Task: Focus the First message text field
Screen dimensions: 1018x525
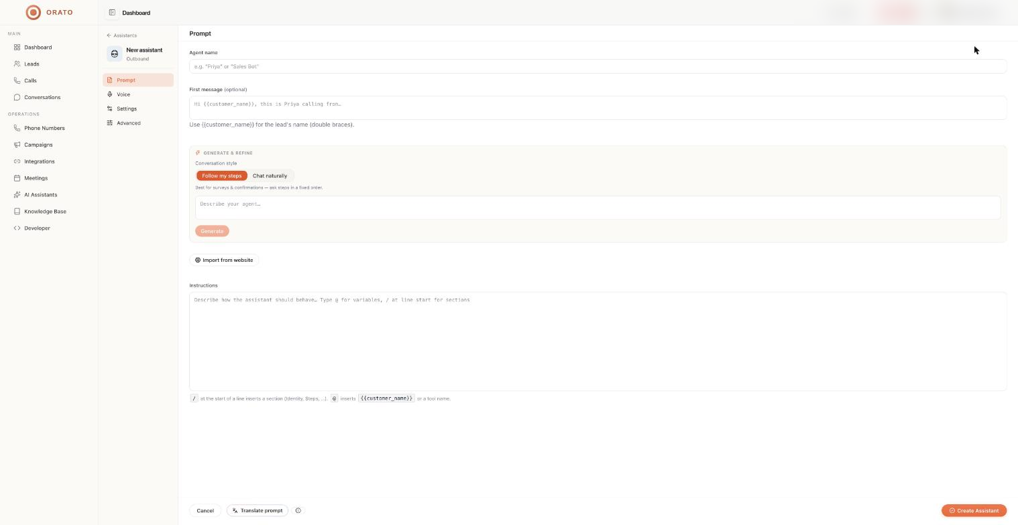Action: click(598, 108)
